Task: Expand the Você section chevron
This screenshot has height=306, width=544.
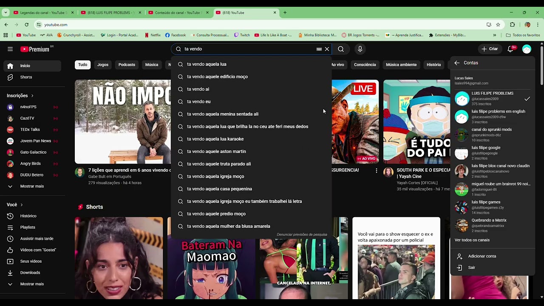Action: click(x=21, y=205)
